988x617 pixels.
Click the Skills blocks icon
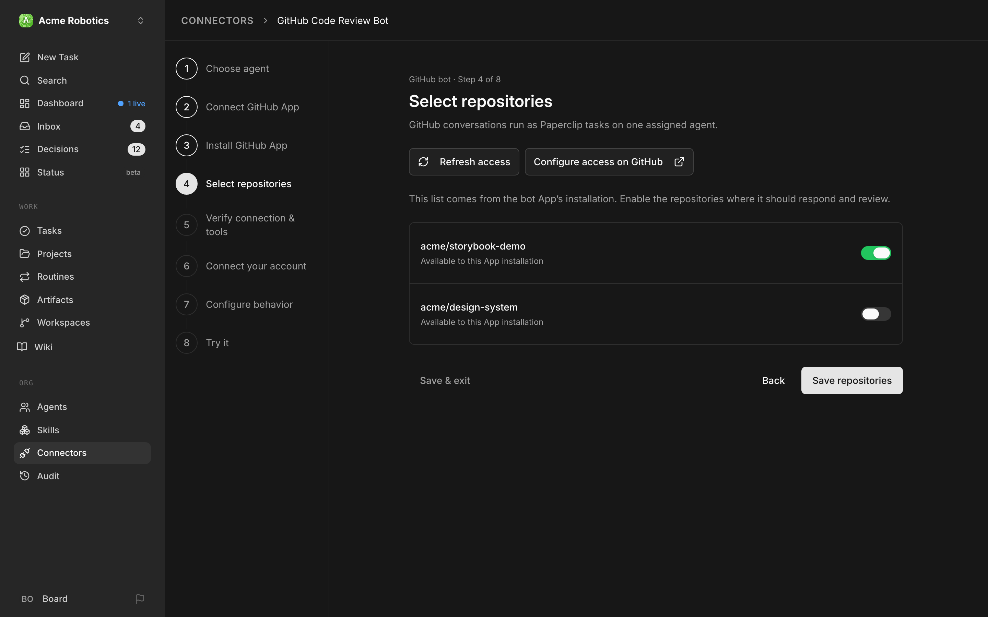click(x=24, y=430)
